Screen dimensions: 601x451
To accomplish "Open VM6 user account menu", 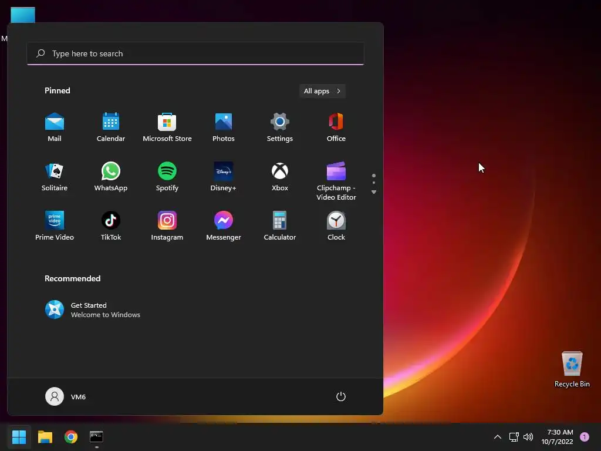I will coord(66,396).
